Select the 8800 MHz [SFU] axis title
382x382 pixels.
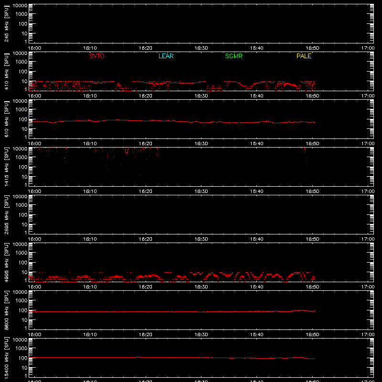7,310
